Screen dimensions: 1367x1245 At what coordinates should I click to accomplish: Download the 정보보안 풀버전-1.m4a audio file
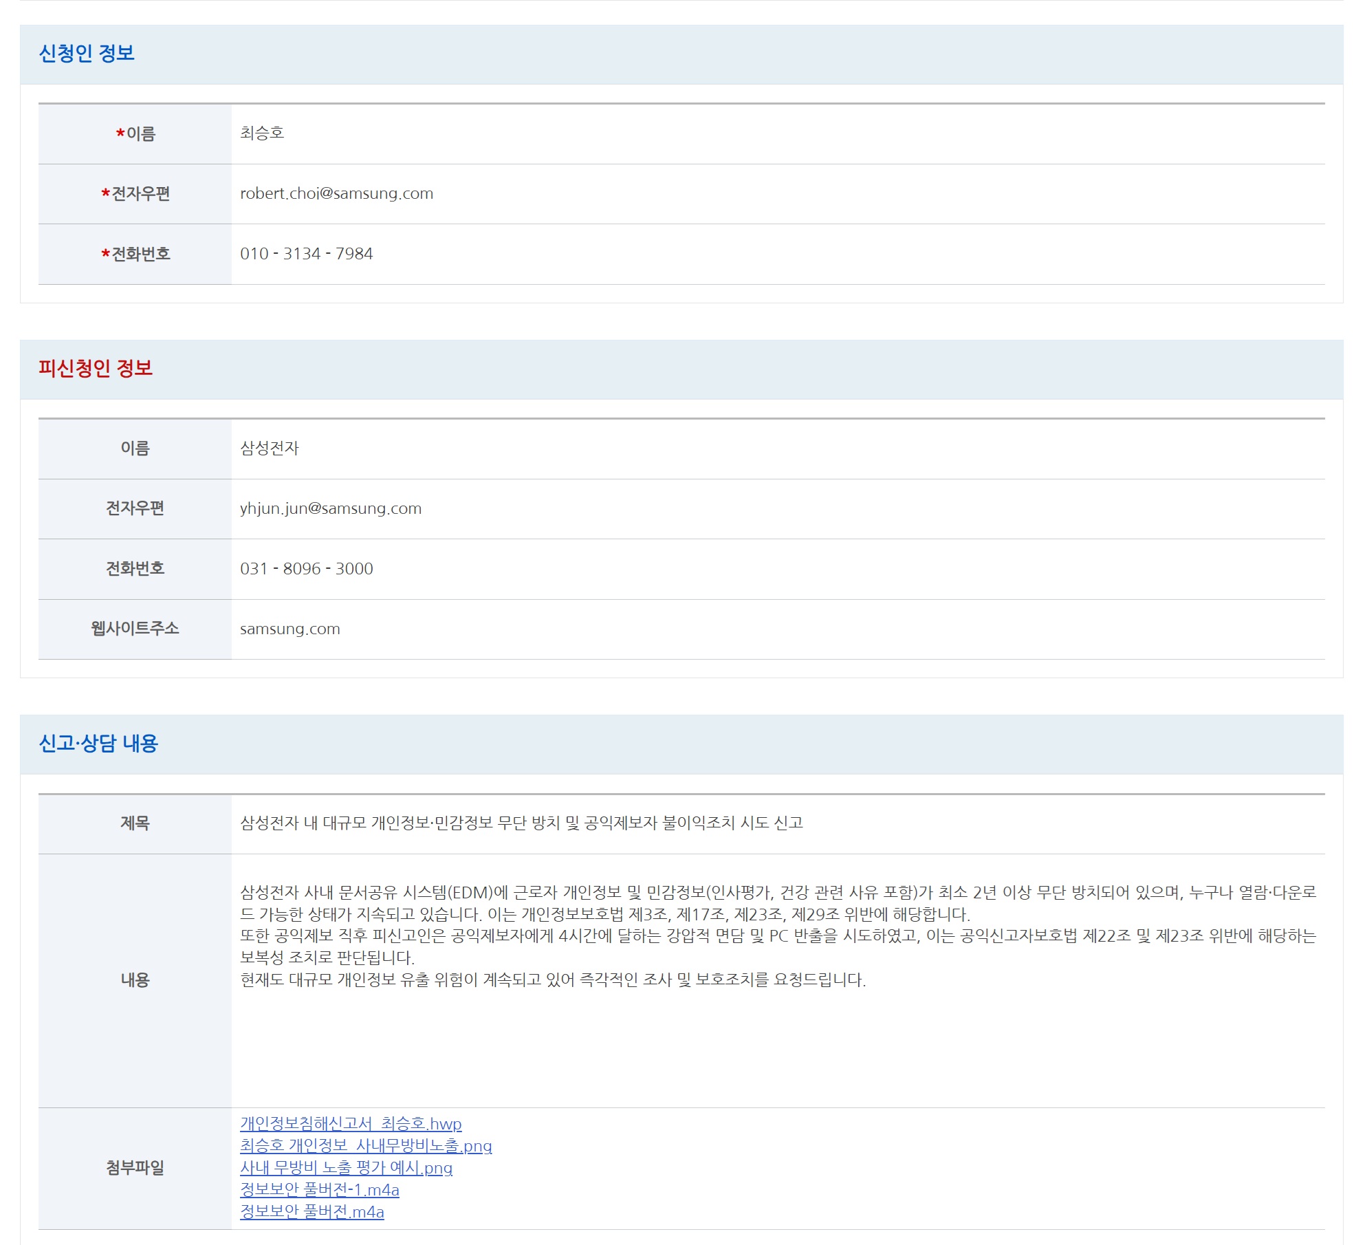click(x=319, y=1189)
